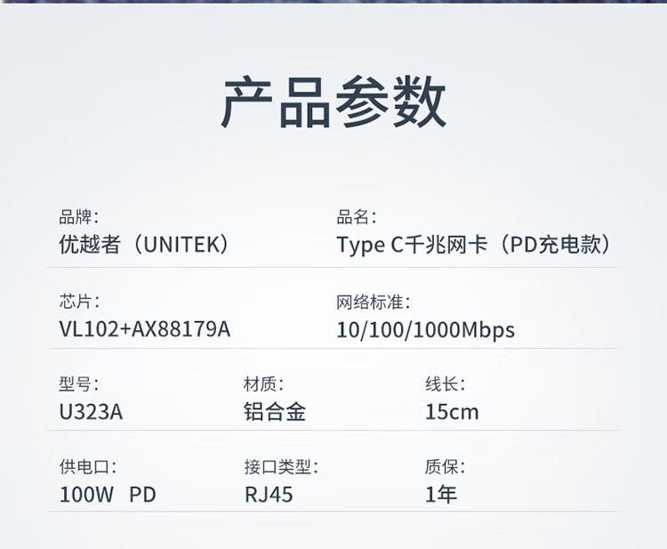Click the model number U323A
Screen dimensions: 667x549
pyautogui.click(x=91, y=413)
